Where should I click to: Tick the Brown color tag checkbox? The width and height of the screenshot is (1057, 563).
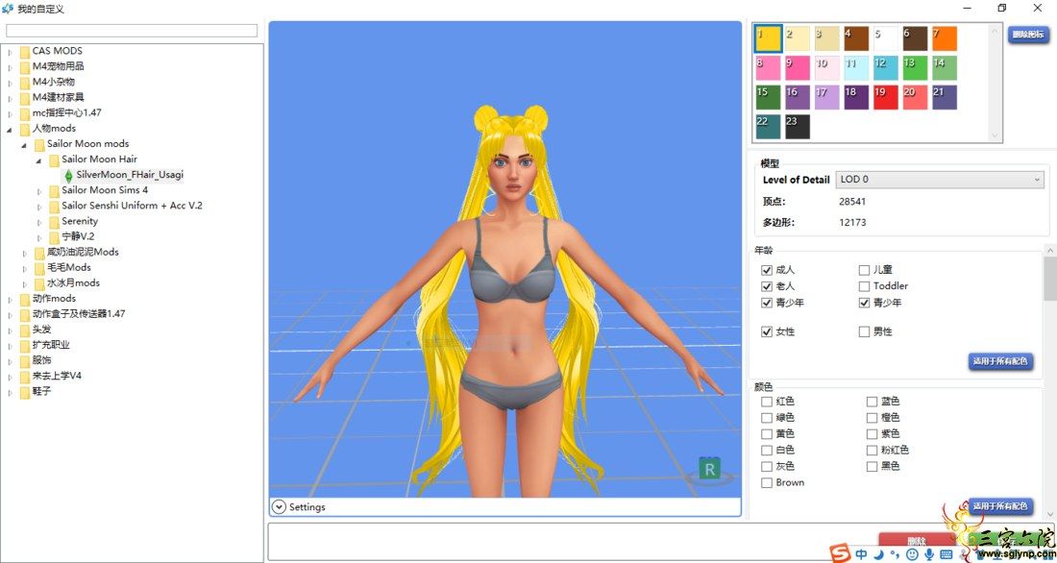[767, 482]
